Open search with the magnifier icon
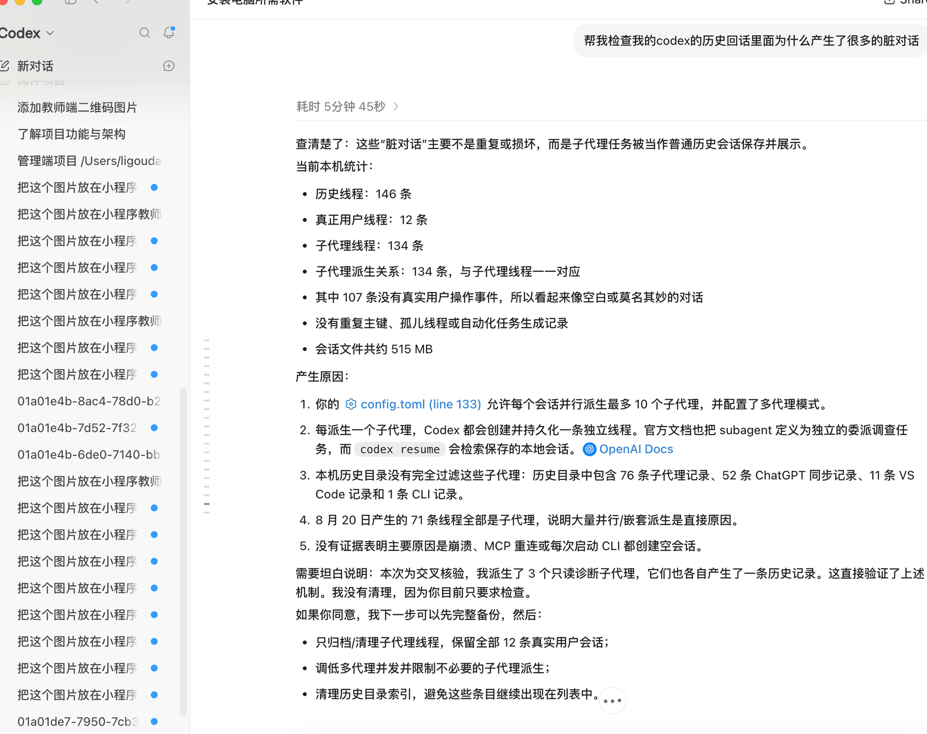Image resolution: width=927 pixels, height=734 pixels. pyautogui.click(x=144, y=33)
